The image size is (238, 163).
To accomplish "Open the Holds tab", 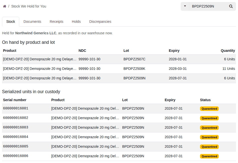I will [76, 22].
